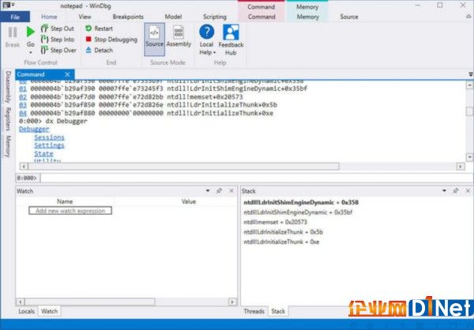Open the Memory contextual ribbon tab
The width and height of the screenshot is (474, 330).
(x=308, y=17)
